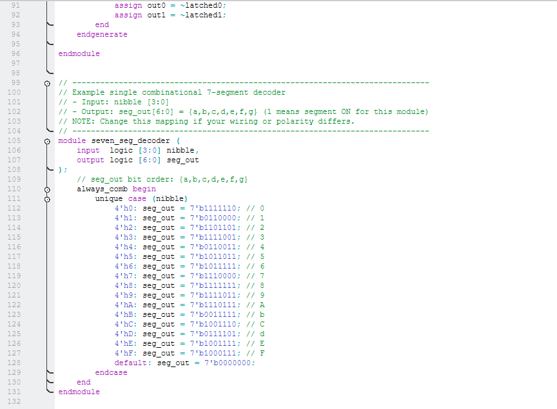Click the 4'hA case label
This screenshot has width=557, height=409.
126,305
